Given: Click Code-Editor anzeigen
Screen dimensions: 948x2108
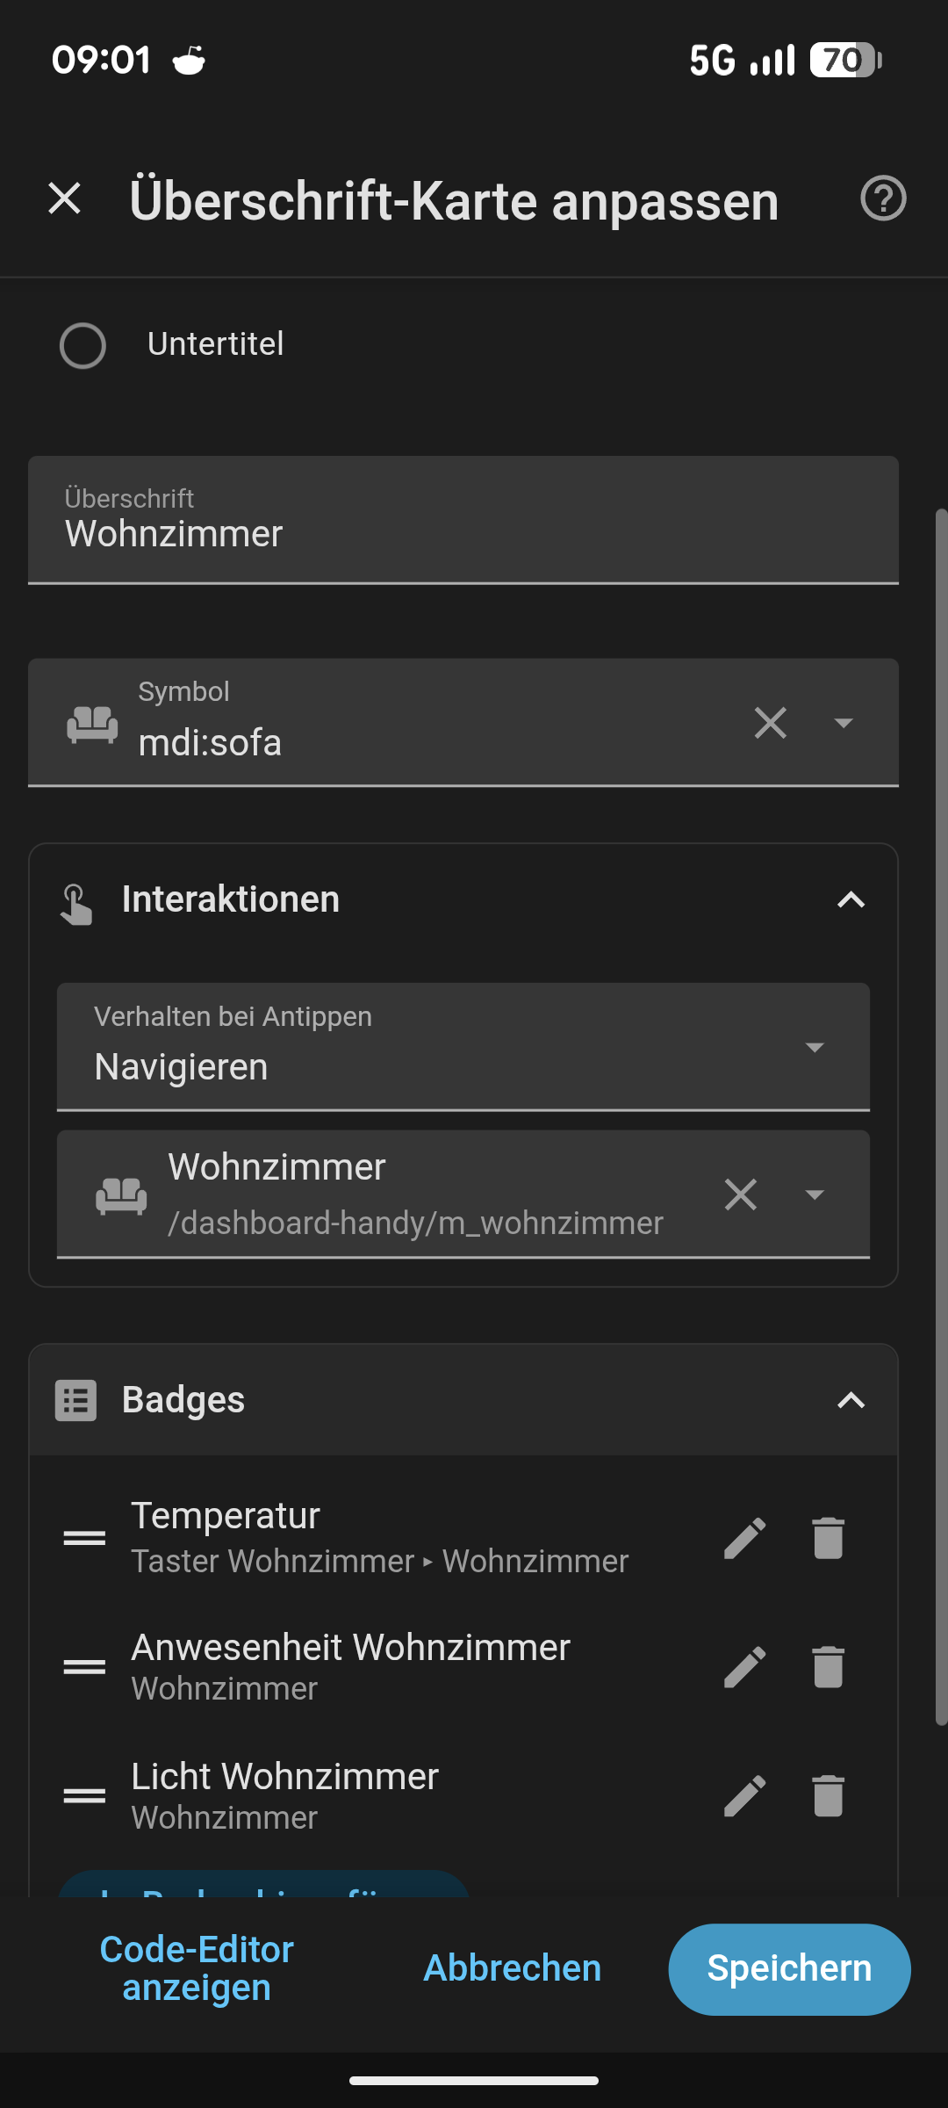Looking at the screenshot, I should 197,1968.
